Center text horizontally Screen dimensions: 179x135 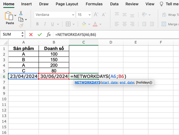coord(124,24)
